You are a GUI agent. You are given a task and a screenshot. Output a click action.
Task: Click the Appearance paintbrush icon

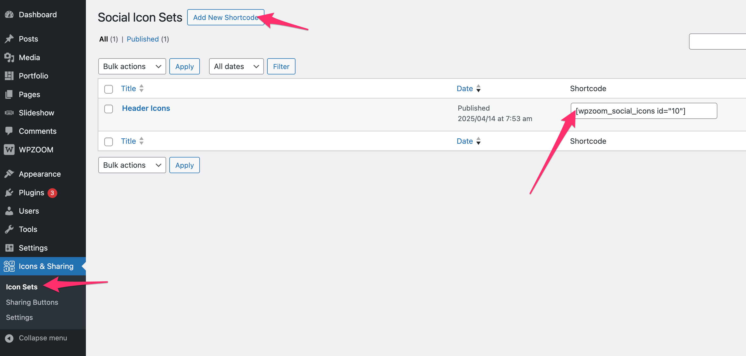coord(9,174)
